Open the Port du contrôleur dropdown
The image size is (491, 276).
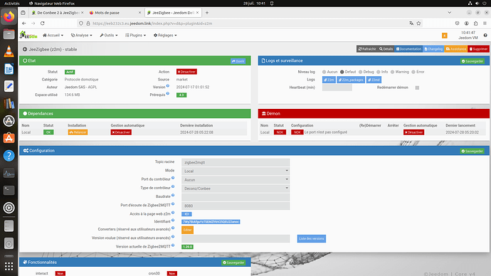tap(236, 180)
